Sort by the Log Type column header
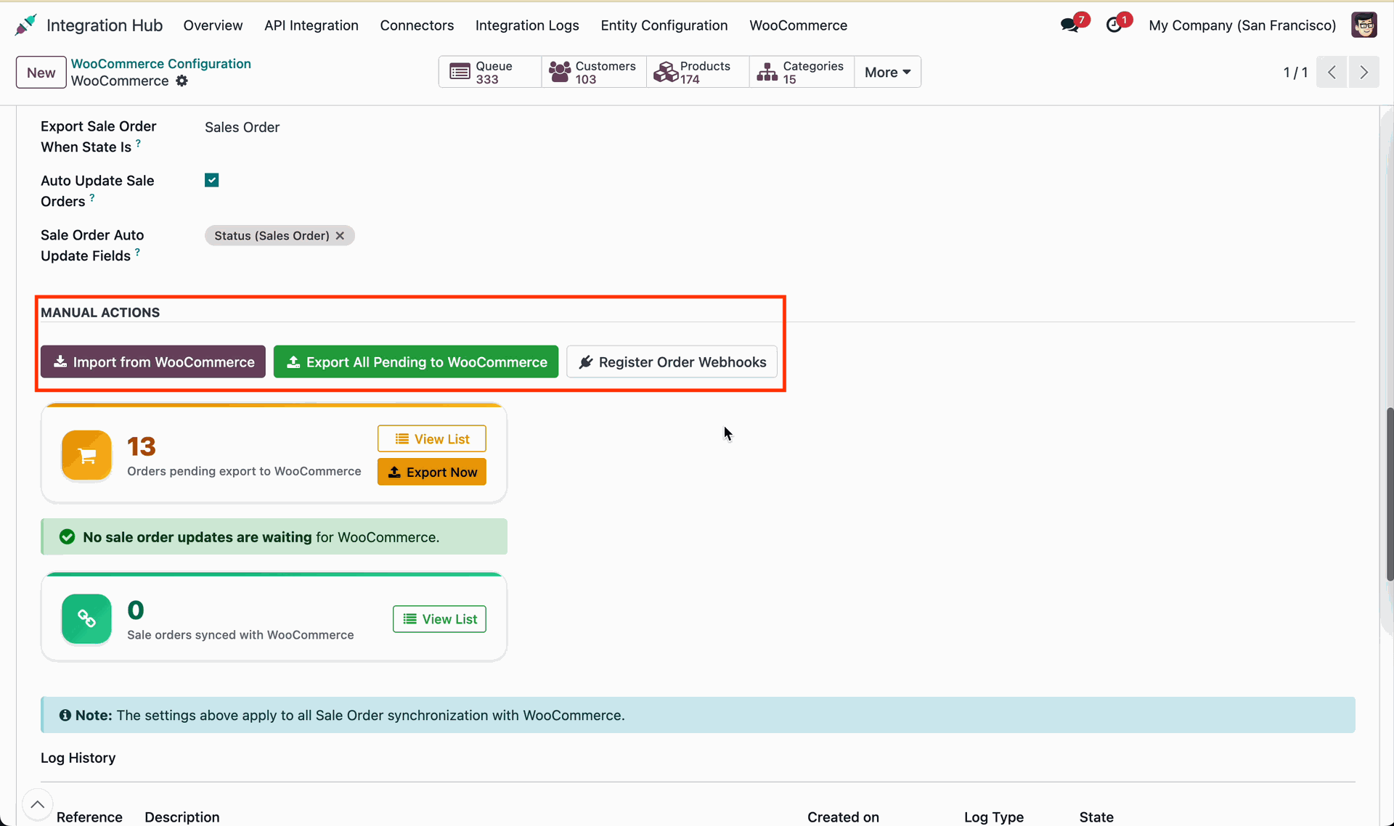This screenshot has height=826, width=1394. [994, 817]
